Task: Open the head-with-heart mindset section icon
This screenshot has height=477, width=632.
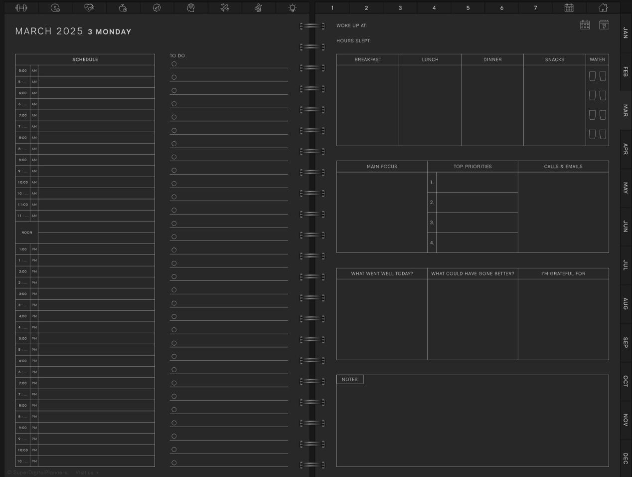Action: (x=190, y=8)
